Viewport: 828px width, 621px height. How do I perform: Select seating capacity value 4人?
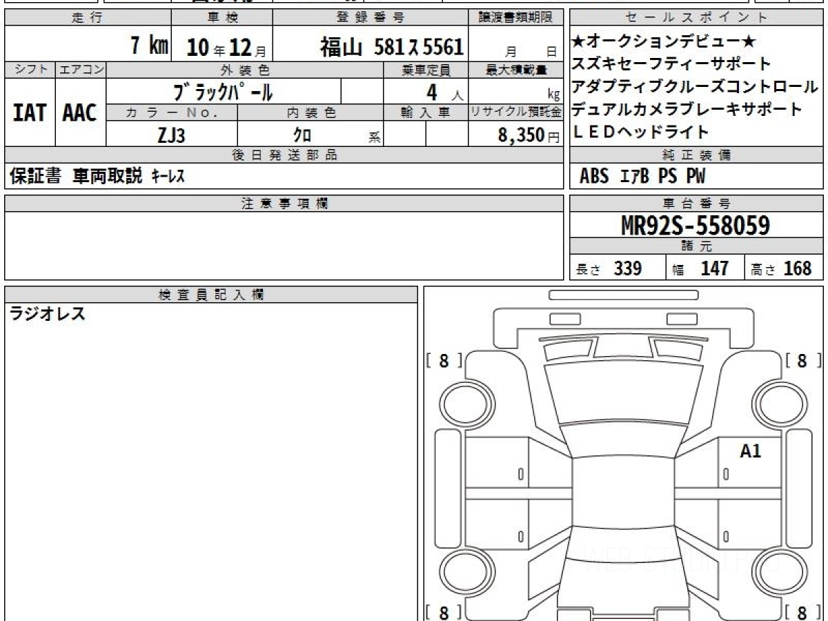445,92
